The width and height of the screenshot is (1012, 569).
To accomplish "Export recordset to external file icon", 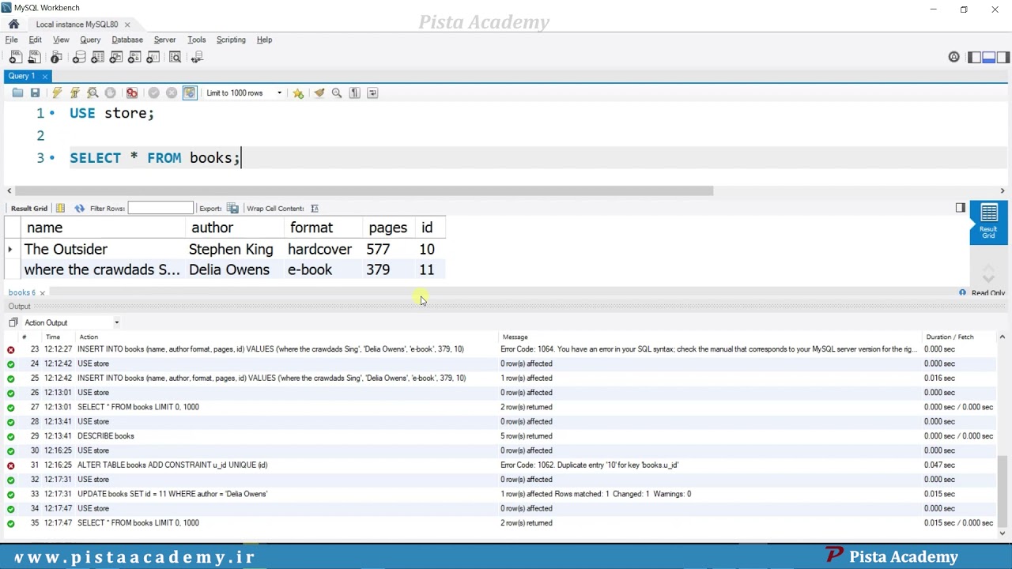I will click(x=232, y=209).
